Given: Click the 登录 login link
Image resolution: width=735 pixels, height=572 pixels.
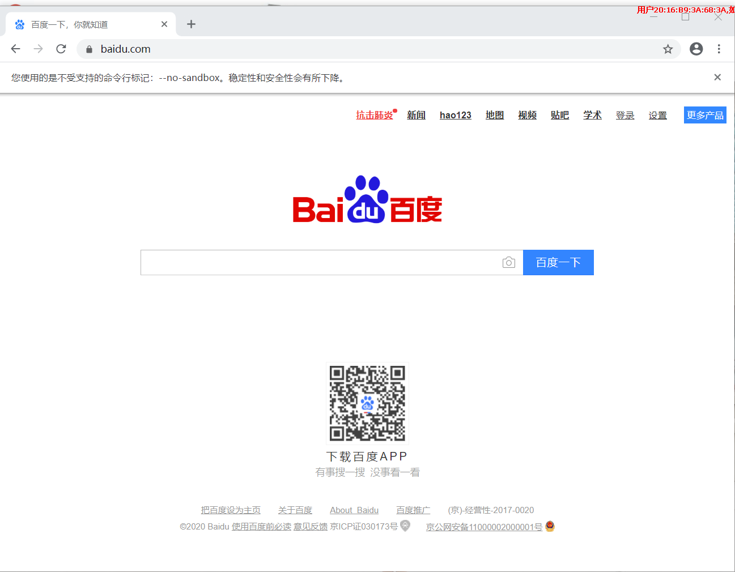Looking at the screenshot, I should tap(625, 114).
